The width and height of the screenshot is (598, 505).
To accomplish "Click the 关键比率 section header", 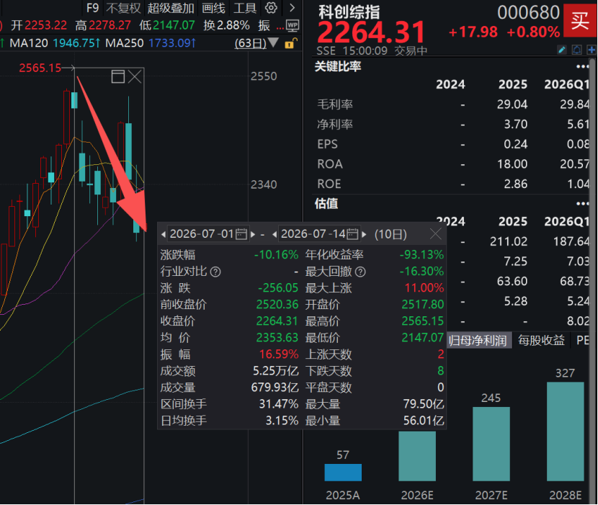I will click(338, 67).
